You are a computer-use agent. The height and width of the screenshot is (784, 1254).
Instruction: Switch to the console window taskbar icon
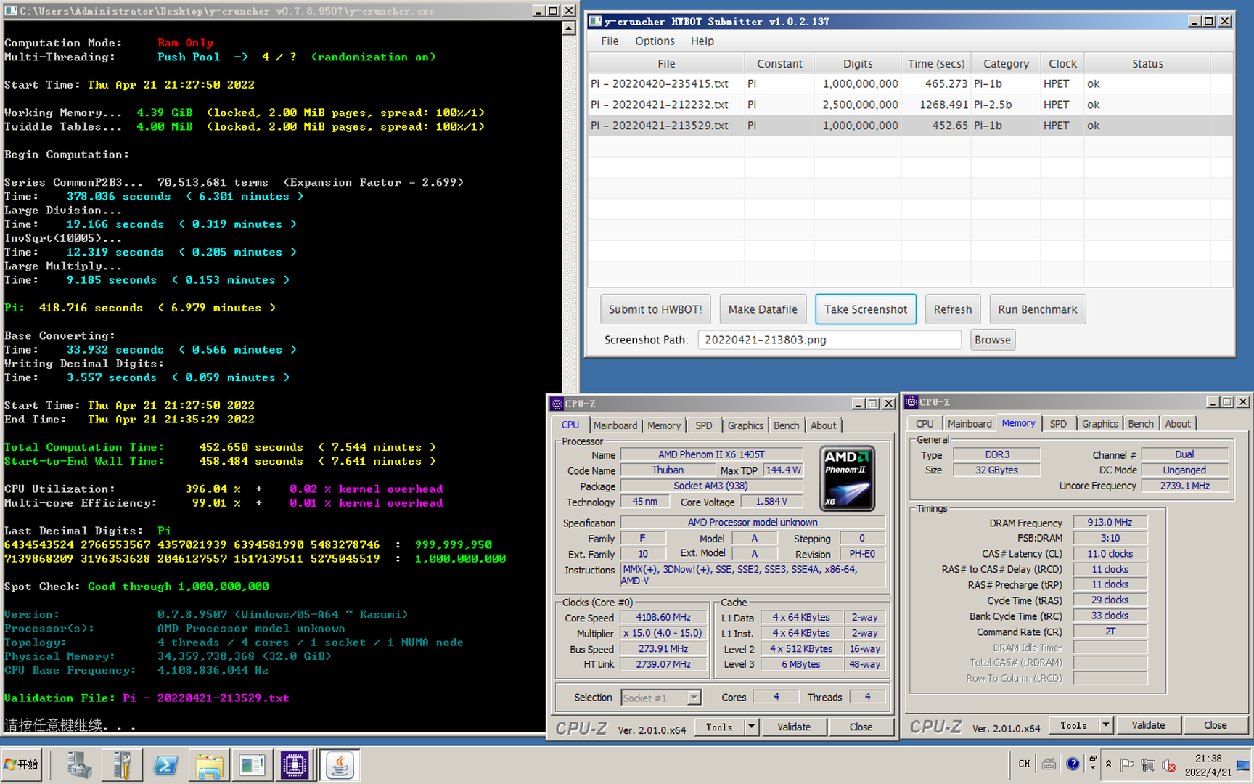pos(252,765)
